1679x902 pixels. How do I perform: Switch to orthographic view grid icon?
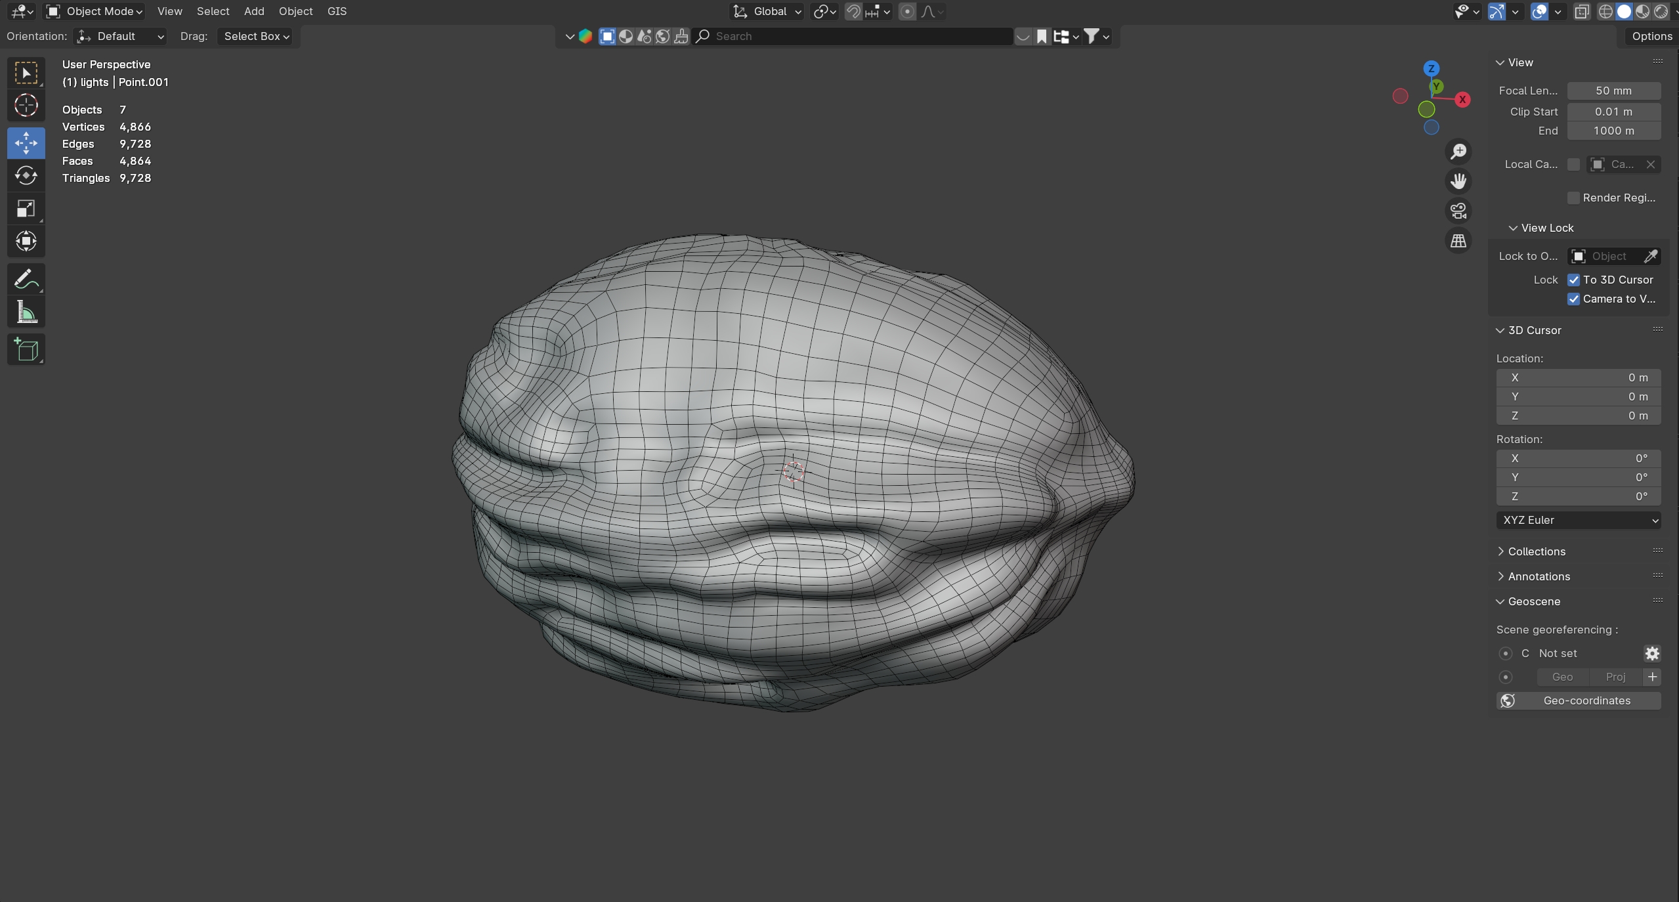tap(1458, 241)
